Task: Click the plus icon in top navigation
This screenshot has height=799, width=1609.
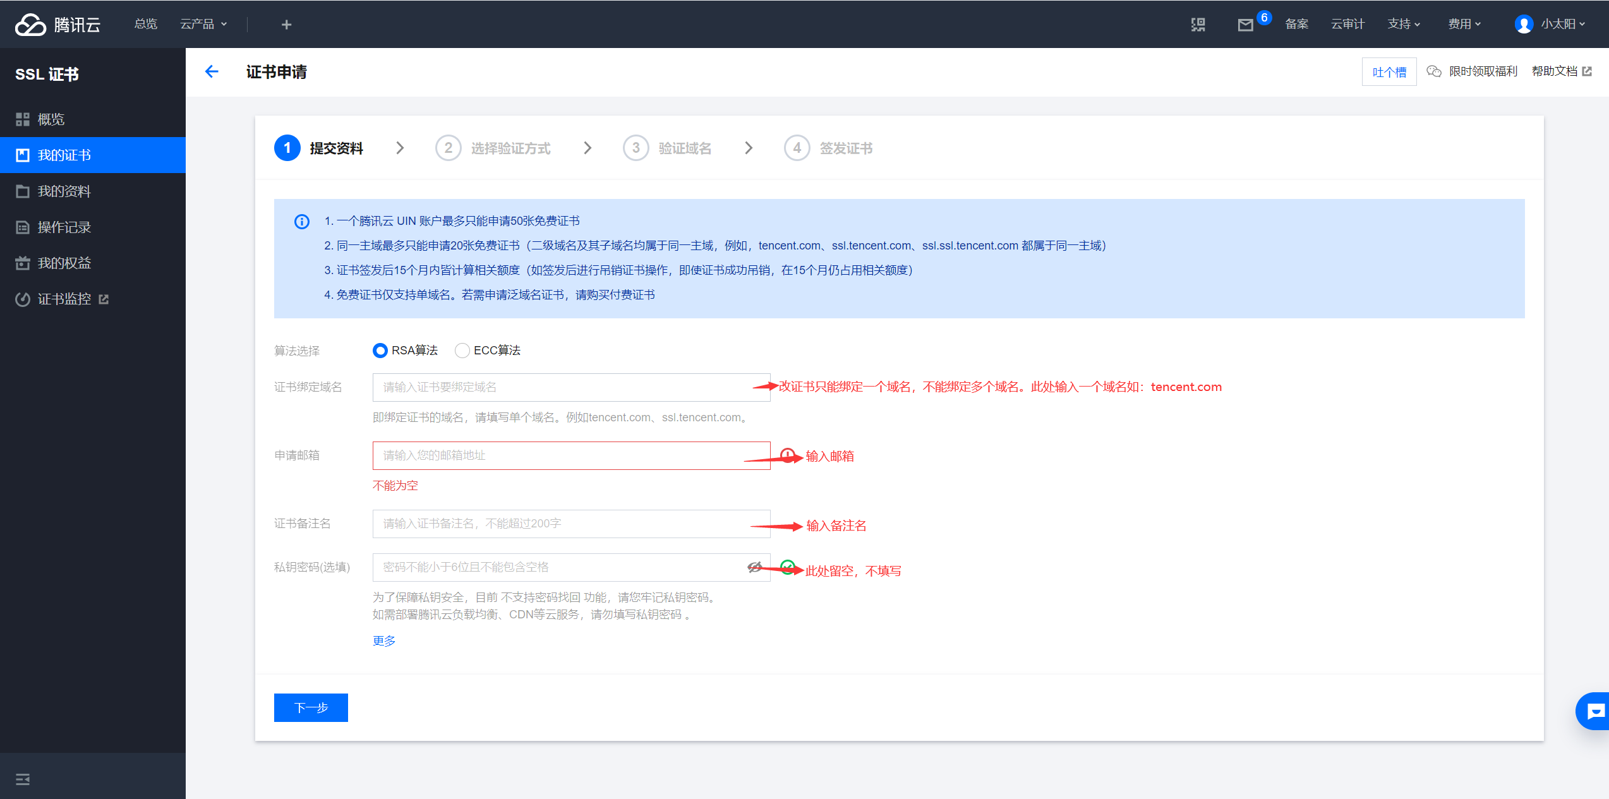Action: tap(286, 25)
